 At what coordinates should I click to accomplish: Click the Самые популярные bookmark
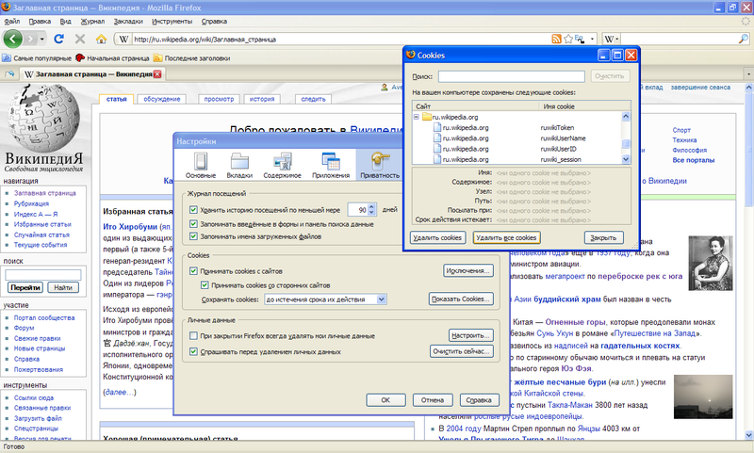click(x=37, y=58)
